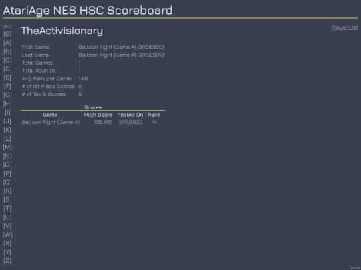Click the rank 14 table cell

[154, 122]
